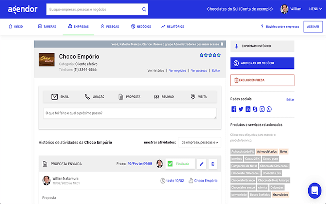Toggle the Campanha de Natal tag
The height and width of the screenshot is (204, 326).
pos(244,166)
